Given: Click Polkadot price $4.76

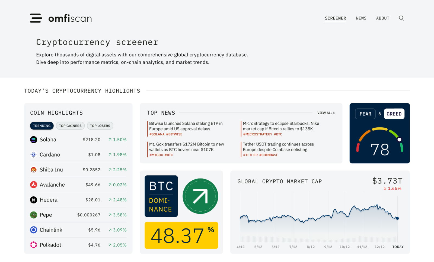Looking at the screenshot, I should click(x=94, y=245).
